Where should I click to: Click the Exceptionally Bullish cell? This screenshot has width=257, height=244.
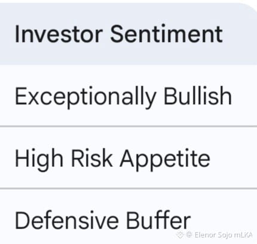(128, 96)
